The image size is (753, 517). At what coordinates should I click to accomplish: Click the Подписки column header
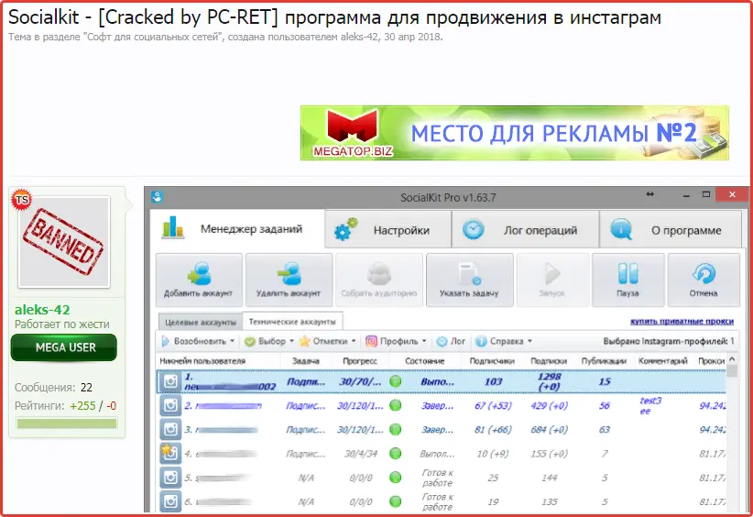pyautogui.click(x=549, y=361)
